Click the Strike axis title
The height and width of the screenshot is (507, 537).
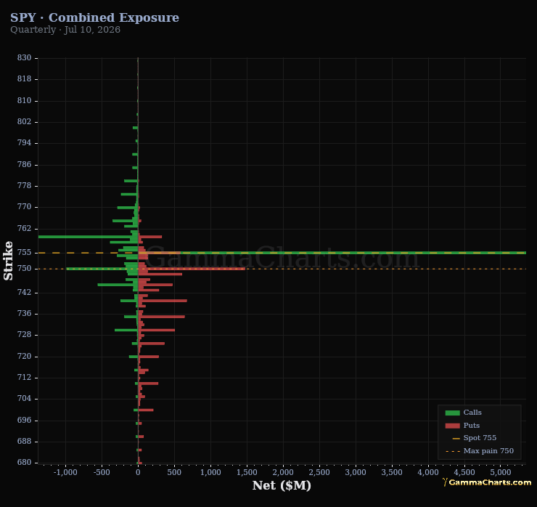pyautogui.click(x=8, y=261)
